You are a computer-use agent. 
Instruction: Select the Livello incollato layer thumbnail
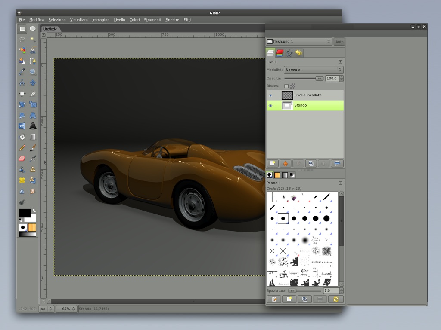click(287, 95)
